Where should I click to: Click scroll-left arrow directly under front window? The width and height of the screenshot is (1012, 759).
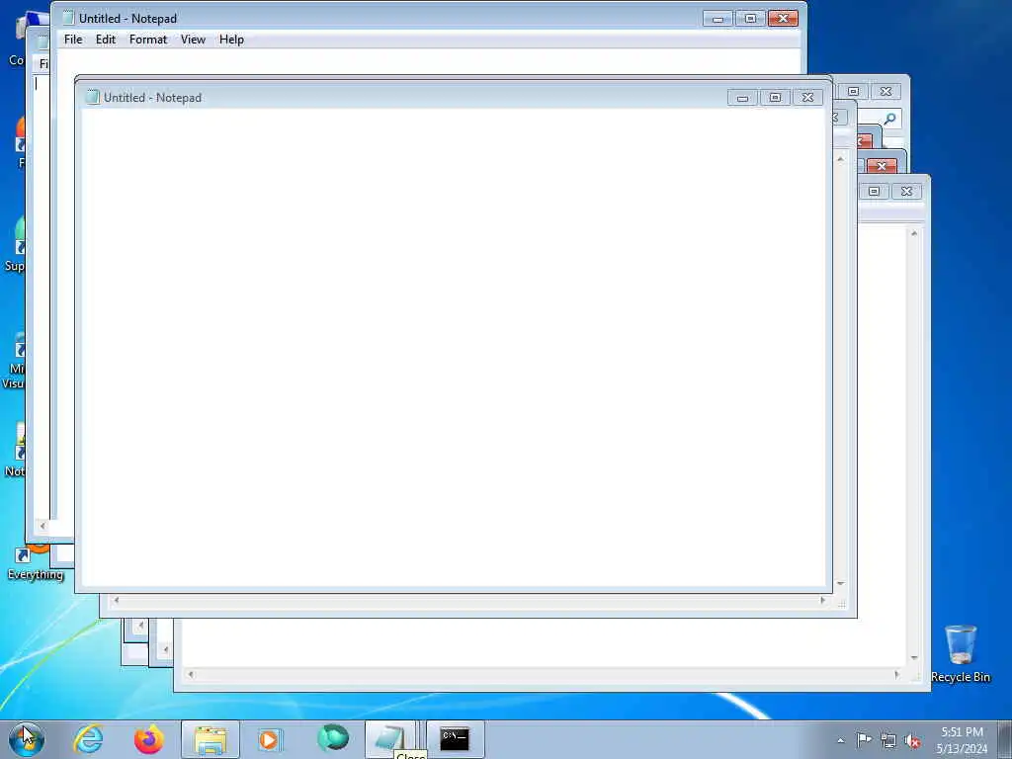point(117,600)
